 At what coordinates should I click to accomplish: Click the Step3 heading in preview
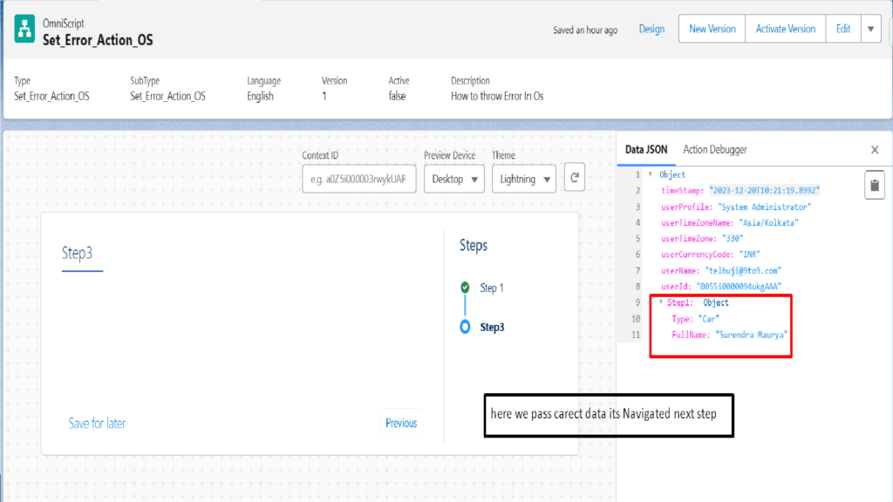click(x=77, y=253)
